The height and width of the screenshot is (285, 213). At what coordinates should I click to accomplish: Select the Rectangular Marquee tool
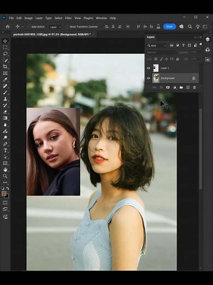tap(5, 47)
